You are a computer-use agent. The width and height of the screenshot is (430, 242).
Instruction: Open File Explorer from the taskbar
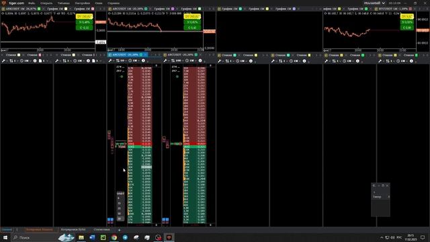(x=81, y=237)
